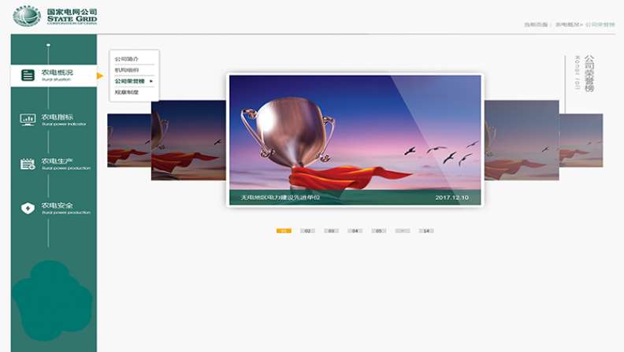Click the ellipsis page indicator

point(403,231)
